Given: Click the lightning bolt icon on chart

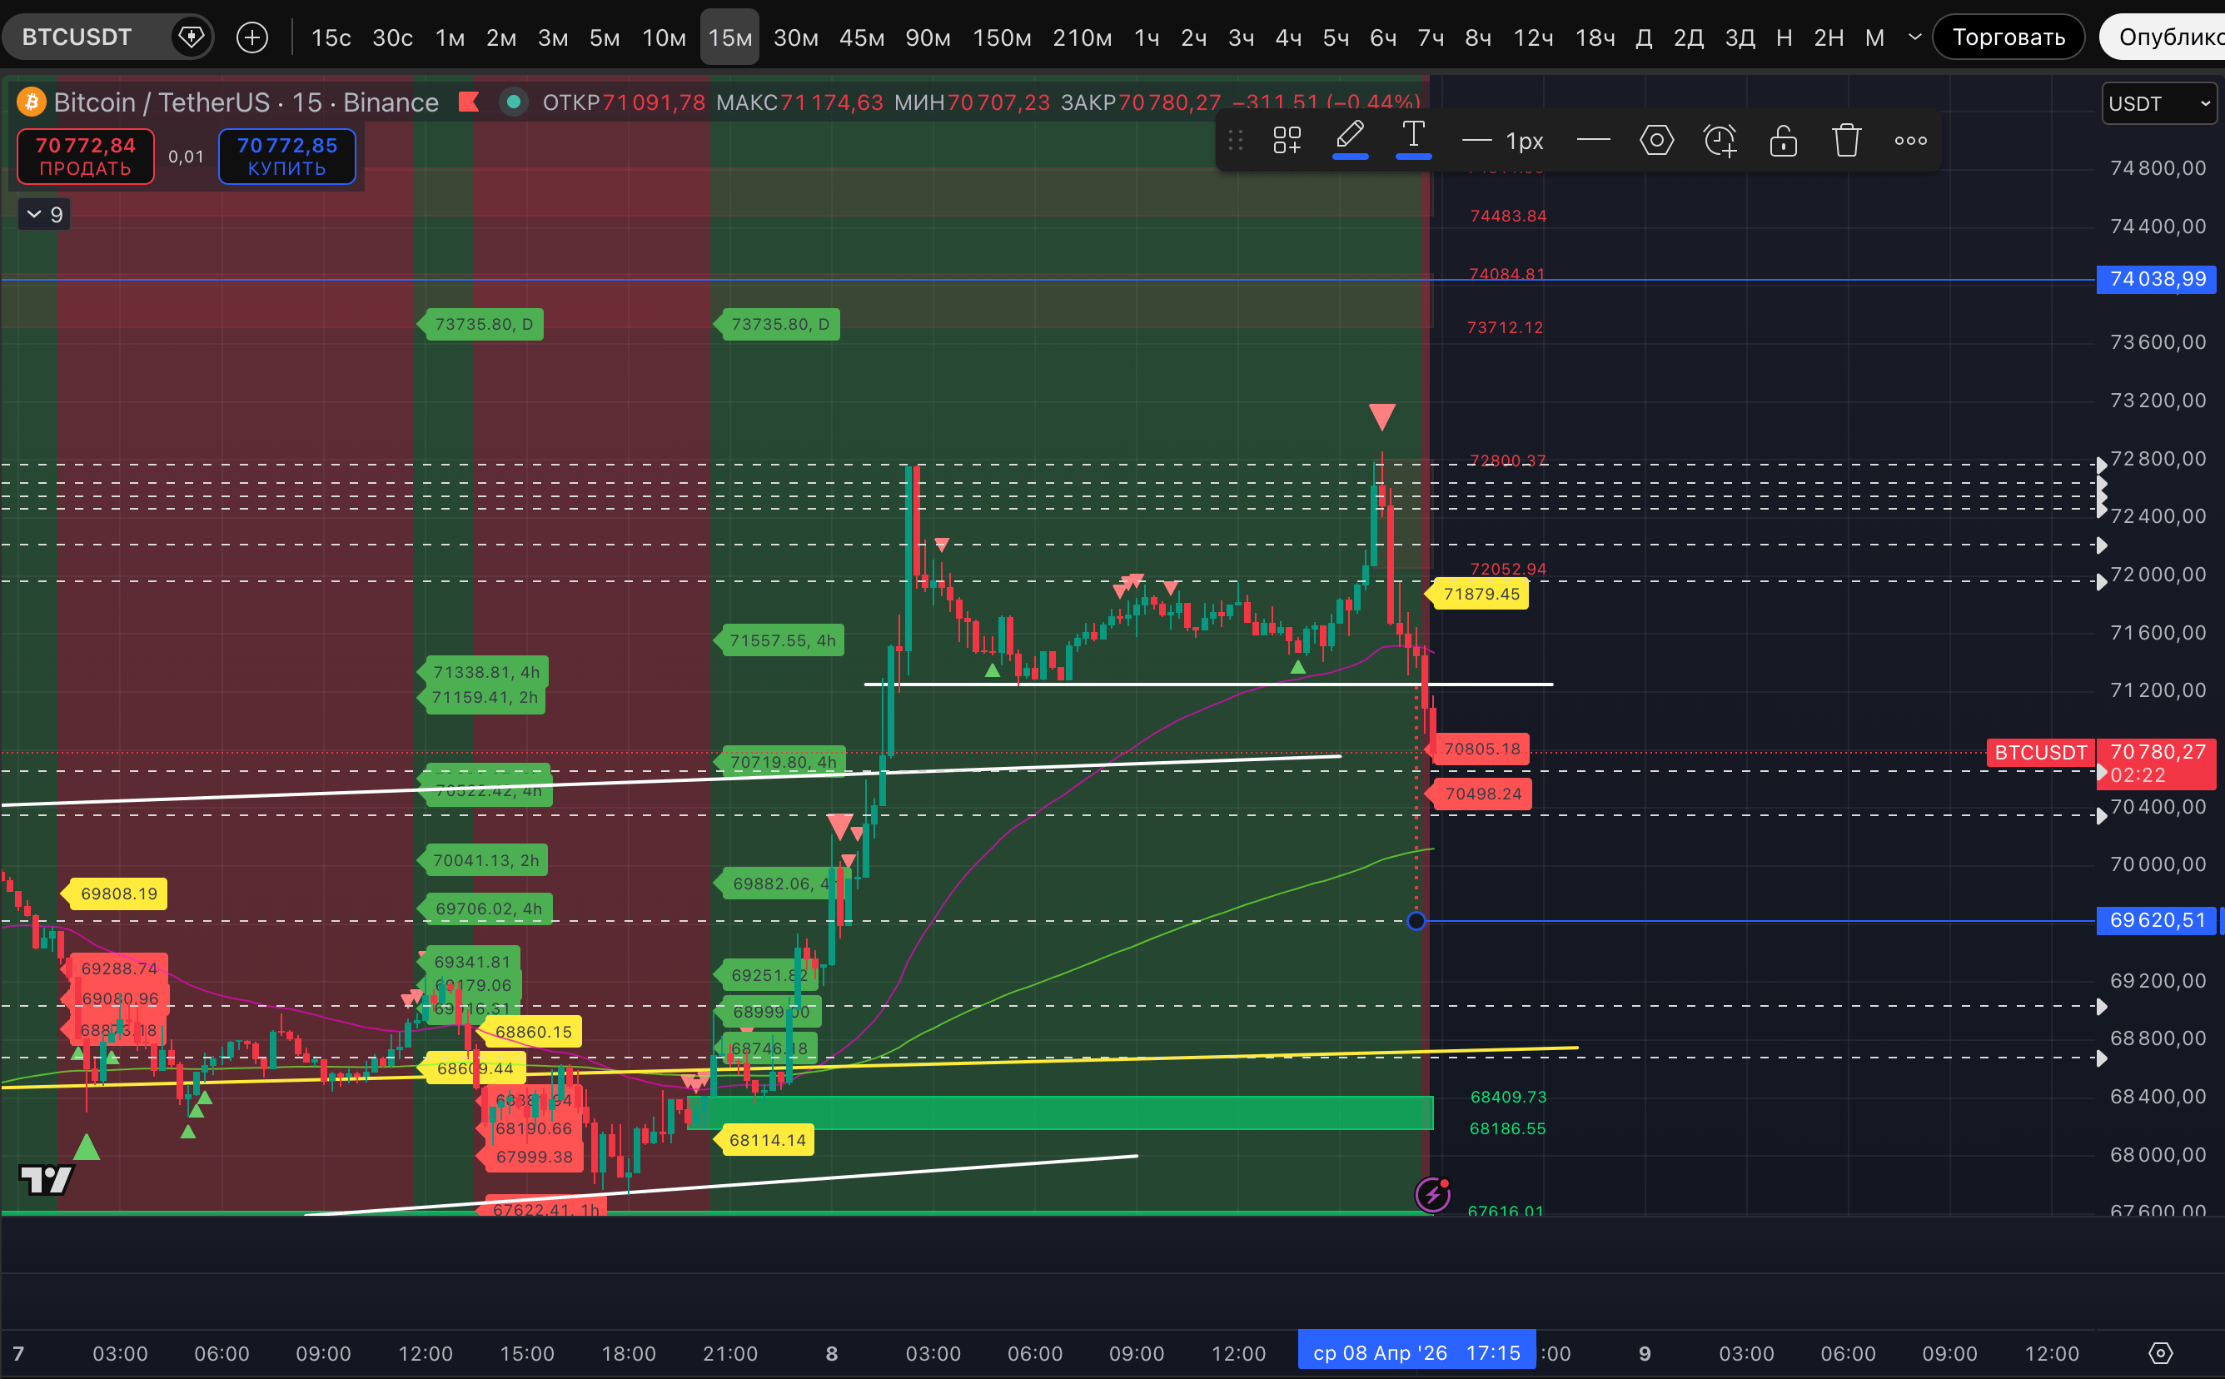Looking at the screenshot, I should (1431, 1194).
